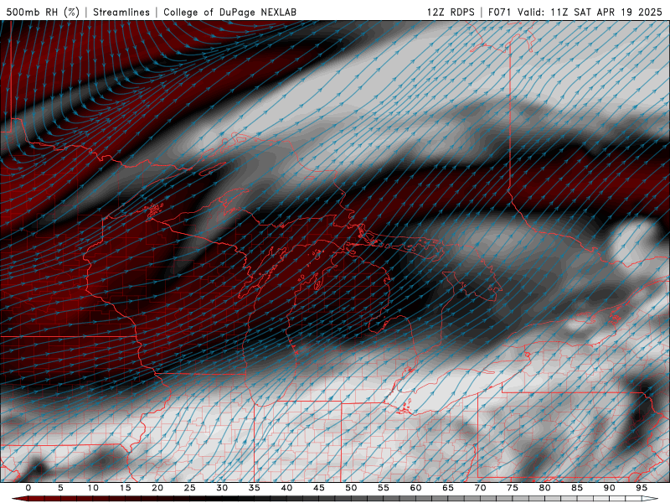
Task: Click the 'F071' forecast hour text
Action: (x=501, y=12)
